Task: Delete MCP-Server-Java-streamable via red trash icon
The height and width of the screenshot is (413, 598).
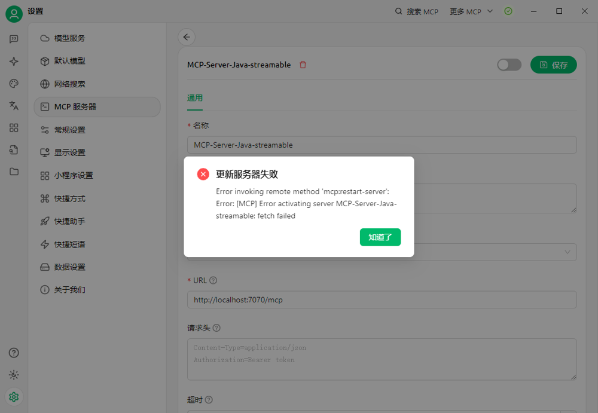Action: point(303,65)
